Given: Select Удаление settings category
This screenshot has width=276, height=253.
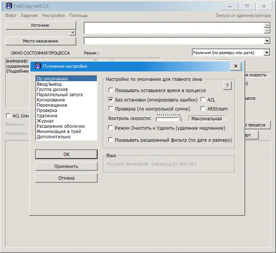Looking at the screenshot, I should tap(66, 116).
